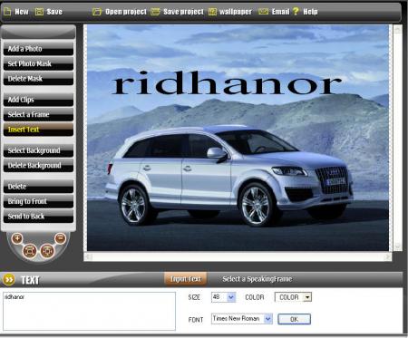Screen dimensions: 408x338
Task: Activate Insert Text button
Action: click(38, 130)
